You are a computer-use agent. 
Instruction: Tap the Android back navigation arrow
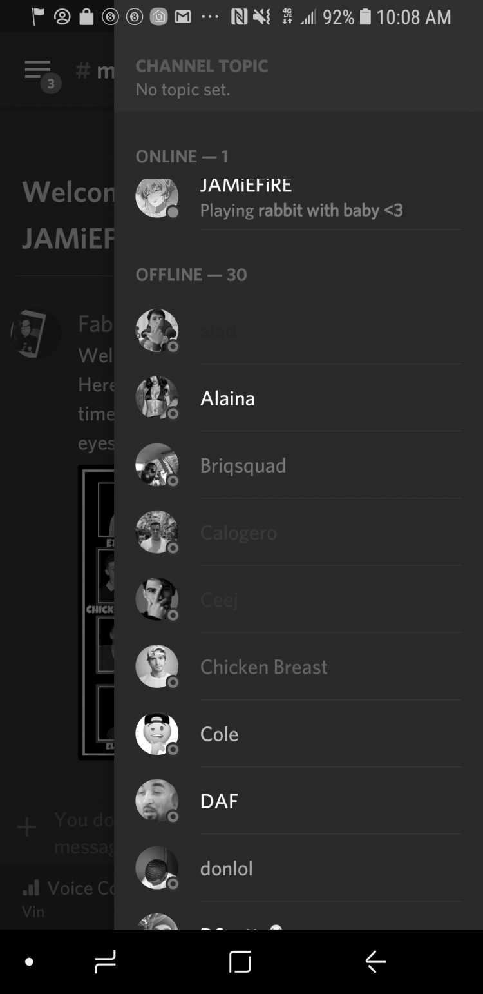click(x=375, y=962)
